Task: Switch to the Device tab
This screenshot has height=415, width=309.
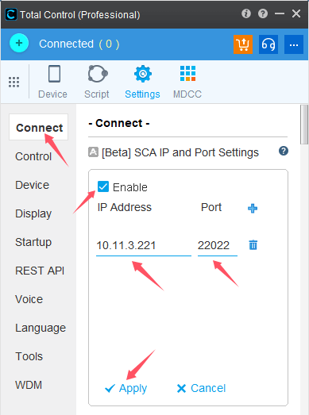Action: point(52,83)
